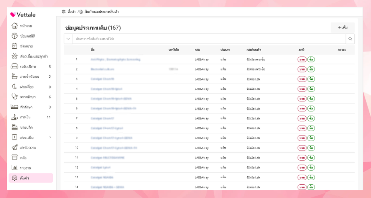Expand the ส่วนเสริม submenu chevron

[50, 137]
